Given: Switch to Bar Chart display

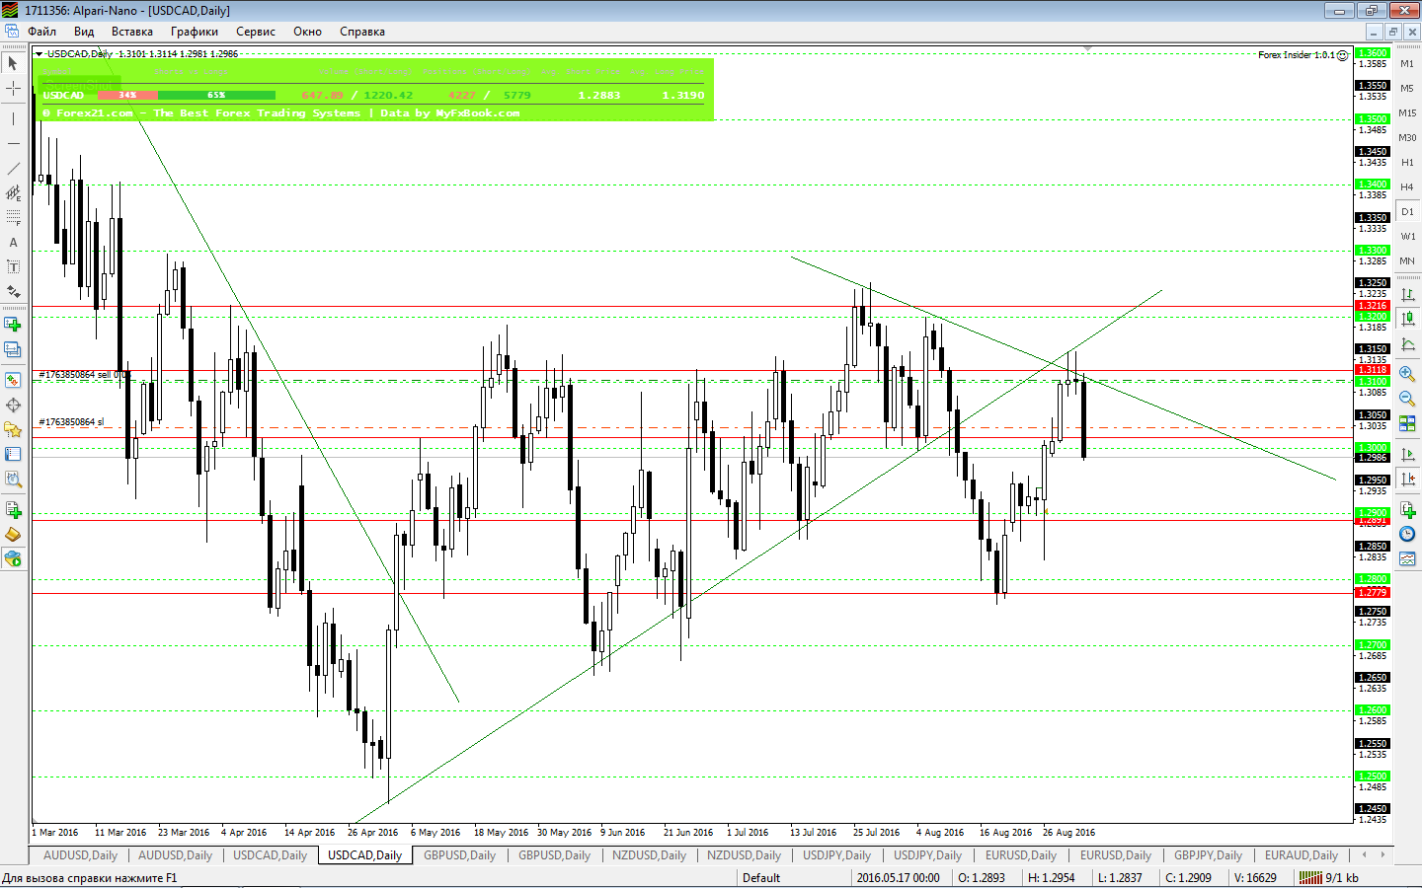Looking at the screenshot, I should 1407,294.
